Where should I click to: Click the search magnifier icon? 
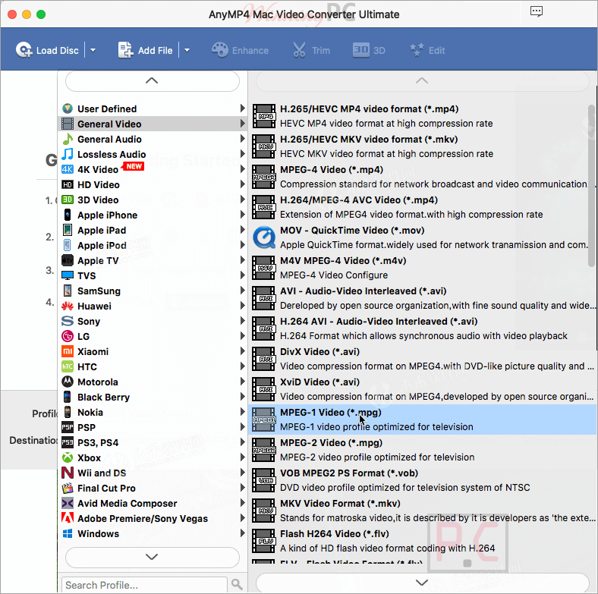click(x=237, y=584)
